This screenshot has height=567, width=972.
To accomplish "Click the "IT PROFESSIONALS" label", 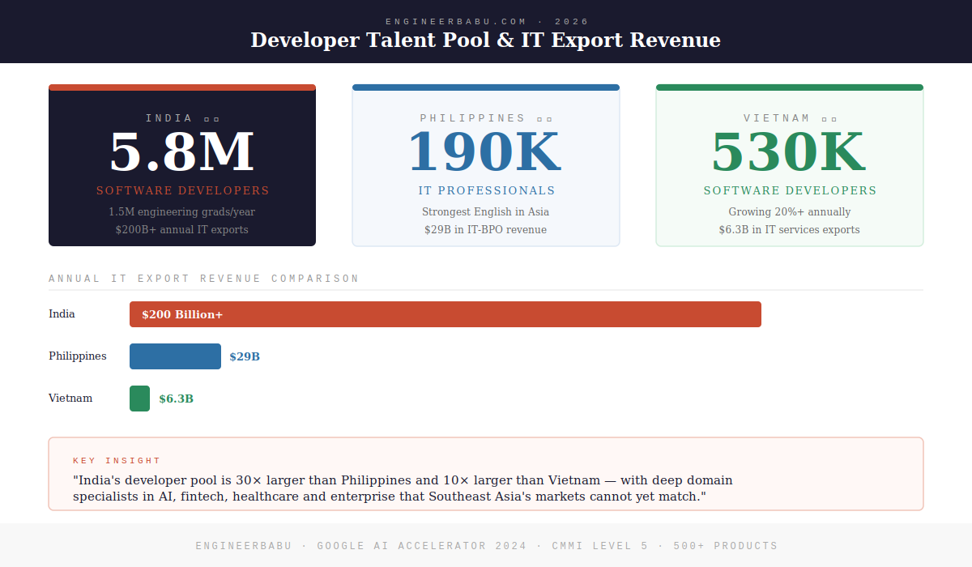I will tap(486, 191).
